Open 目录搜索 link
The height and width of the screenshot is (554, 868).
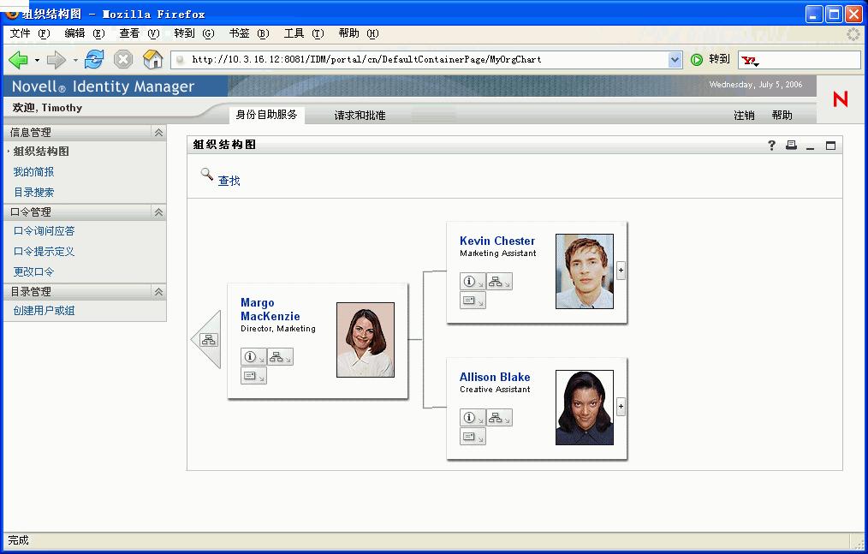tap(33, 193)
